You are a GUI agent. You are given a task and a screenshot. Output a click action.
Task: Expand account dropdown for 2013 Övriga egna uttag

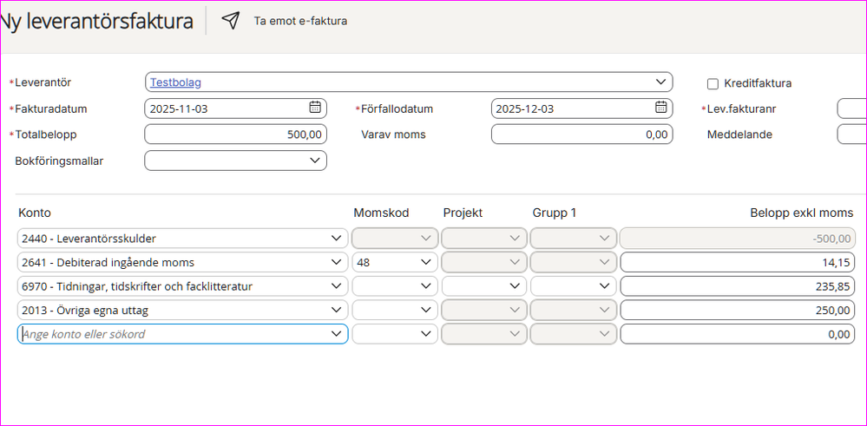[336, 310]
